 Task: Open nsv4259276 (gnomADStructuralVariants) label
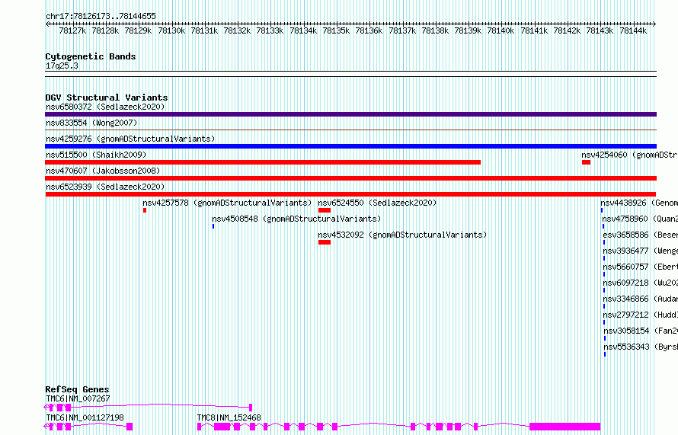[130, 139]
